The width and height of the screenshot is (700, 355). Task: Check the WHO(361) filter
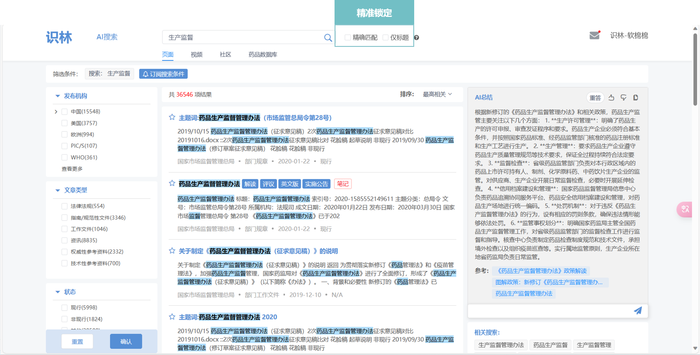[65, 158]
